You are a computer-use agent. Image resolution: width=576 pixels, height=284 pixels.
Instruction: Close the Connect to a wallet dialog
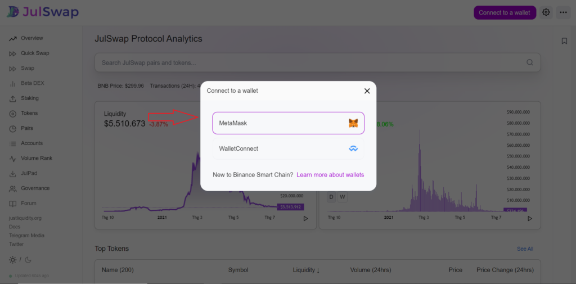pos(367,91)
